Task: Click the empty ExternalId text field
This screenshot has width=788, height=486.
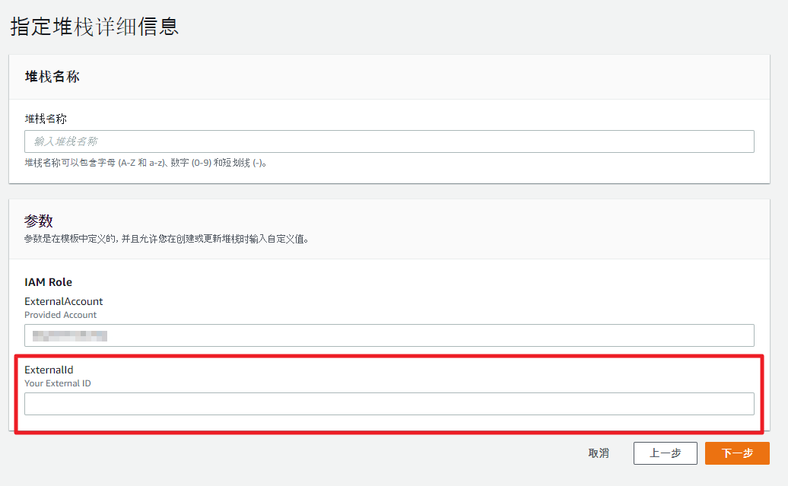Action: (x=389, y=404)
